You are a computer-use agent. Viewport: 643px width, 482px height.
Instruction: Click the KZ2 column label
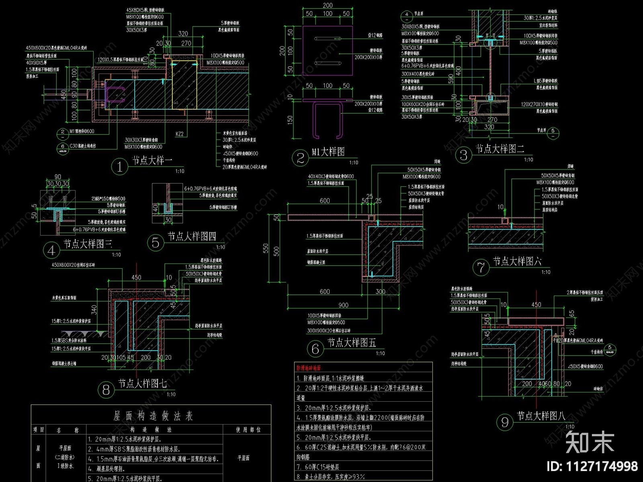[x=180, y=134]
